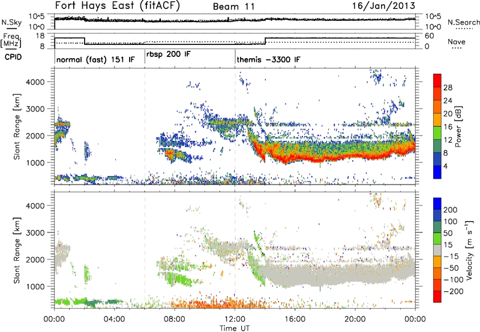Click the '20:00' time axis label
The image size is (480, 332).
(355, 319)
